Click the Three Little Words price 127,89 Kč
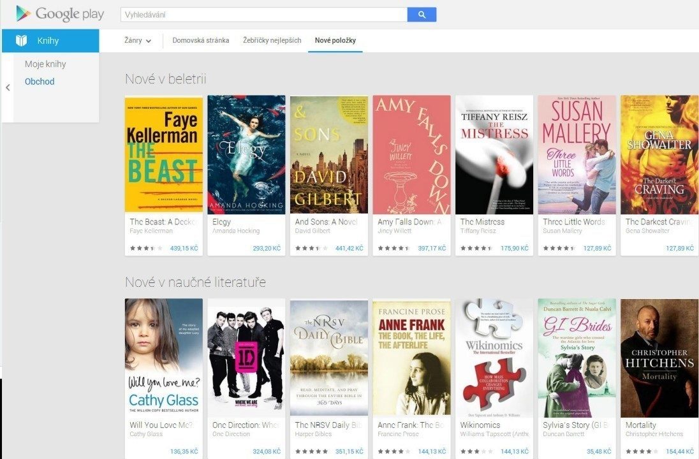Image resolution: width=699 pixels, height=459 pixels. 597,248
